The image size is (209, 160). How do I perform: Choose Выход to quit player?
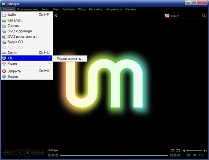(x=27, y=76)
